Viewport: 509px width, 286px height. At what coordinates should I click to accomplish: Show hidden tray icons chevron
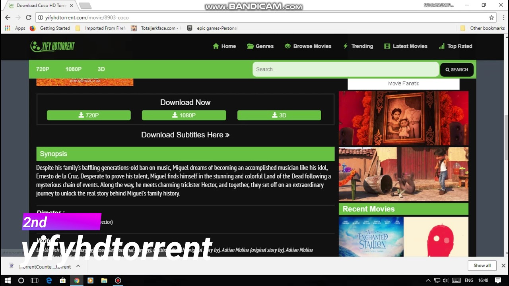point(428,280)
